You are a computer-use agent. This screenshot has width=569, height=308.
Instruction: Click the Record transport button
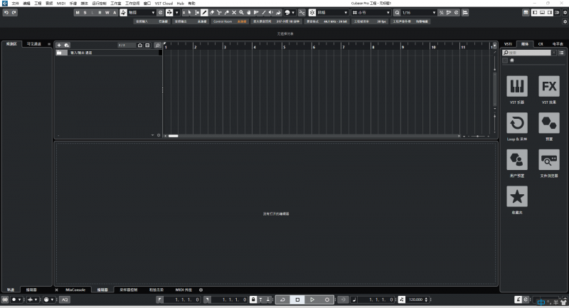[326, 299]
